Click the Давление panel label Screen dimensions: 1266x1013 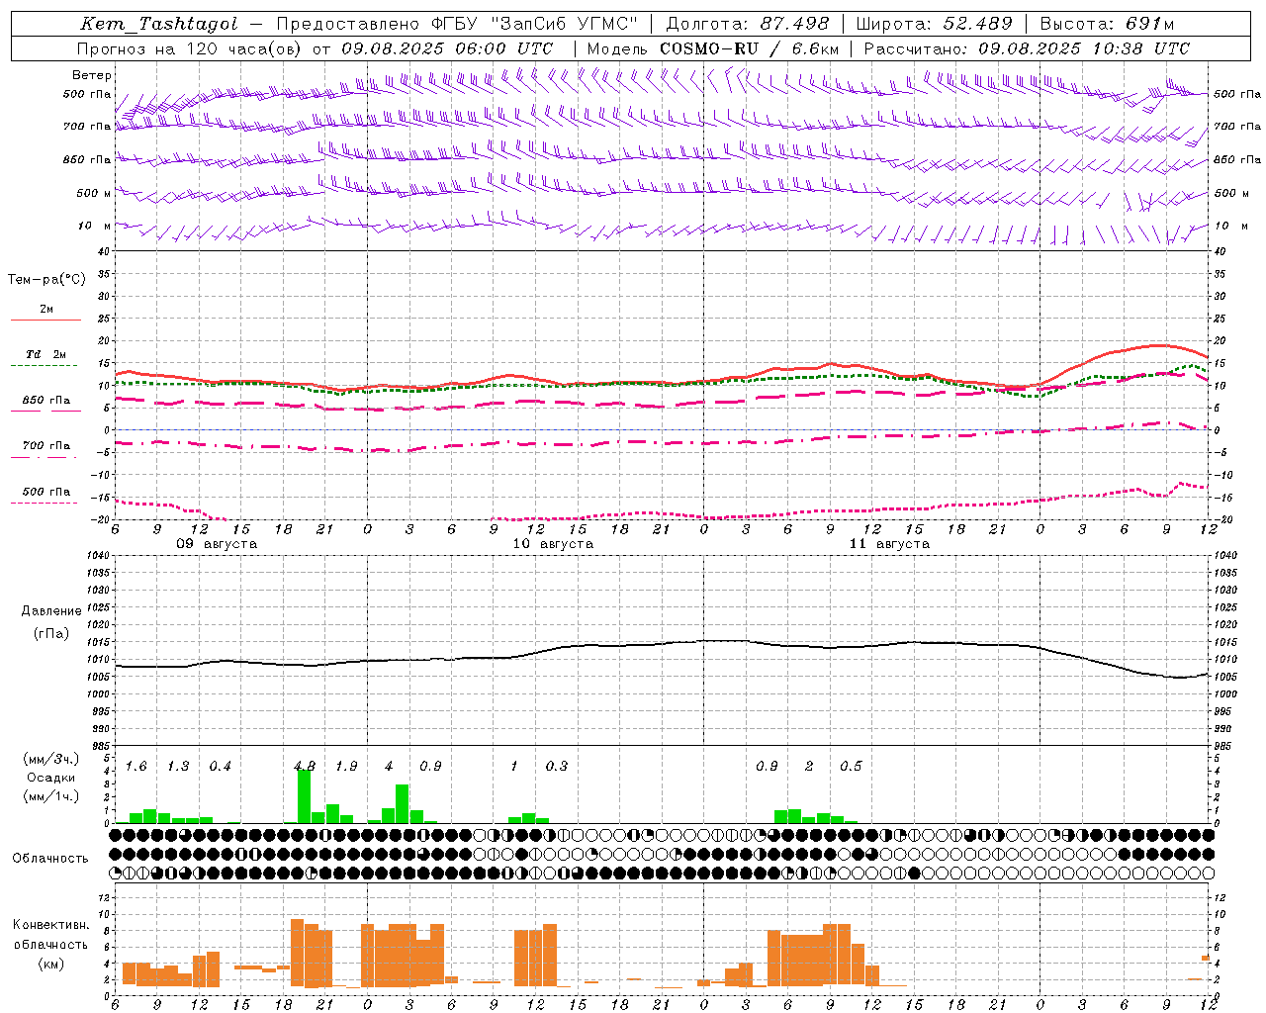pyautogui.click(x=50, y=611)
